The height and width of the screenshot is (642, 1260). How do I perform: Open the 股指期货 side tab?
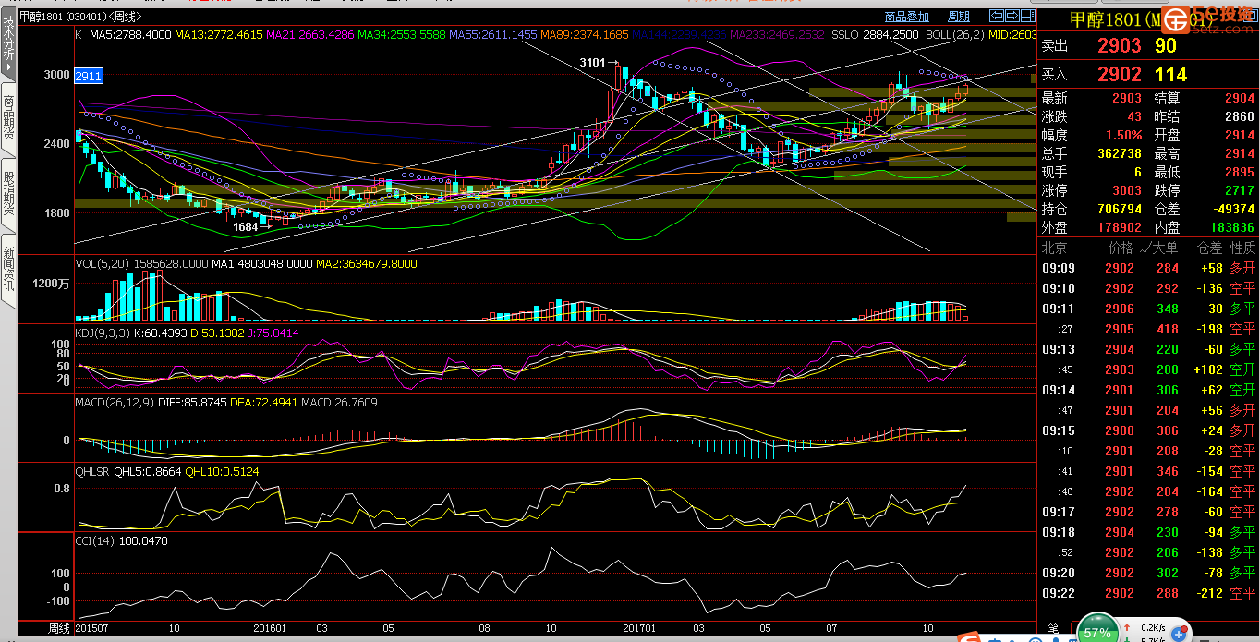(x=8, y=195)
